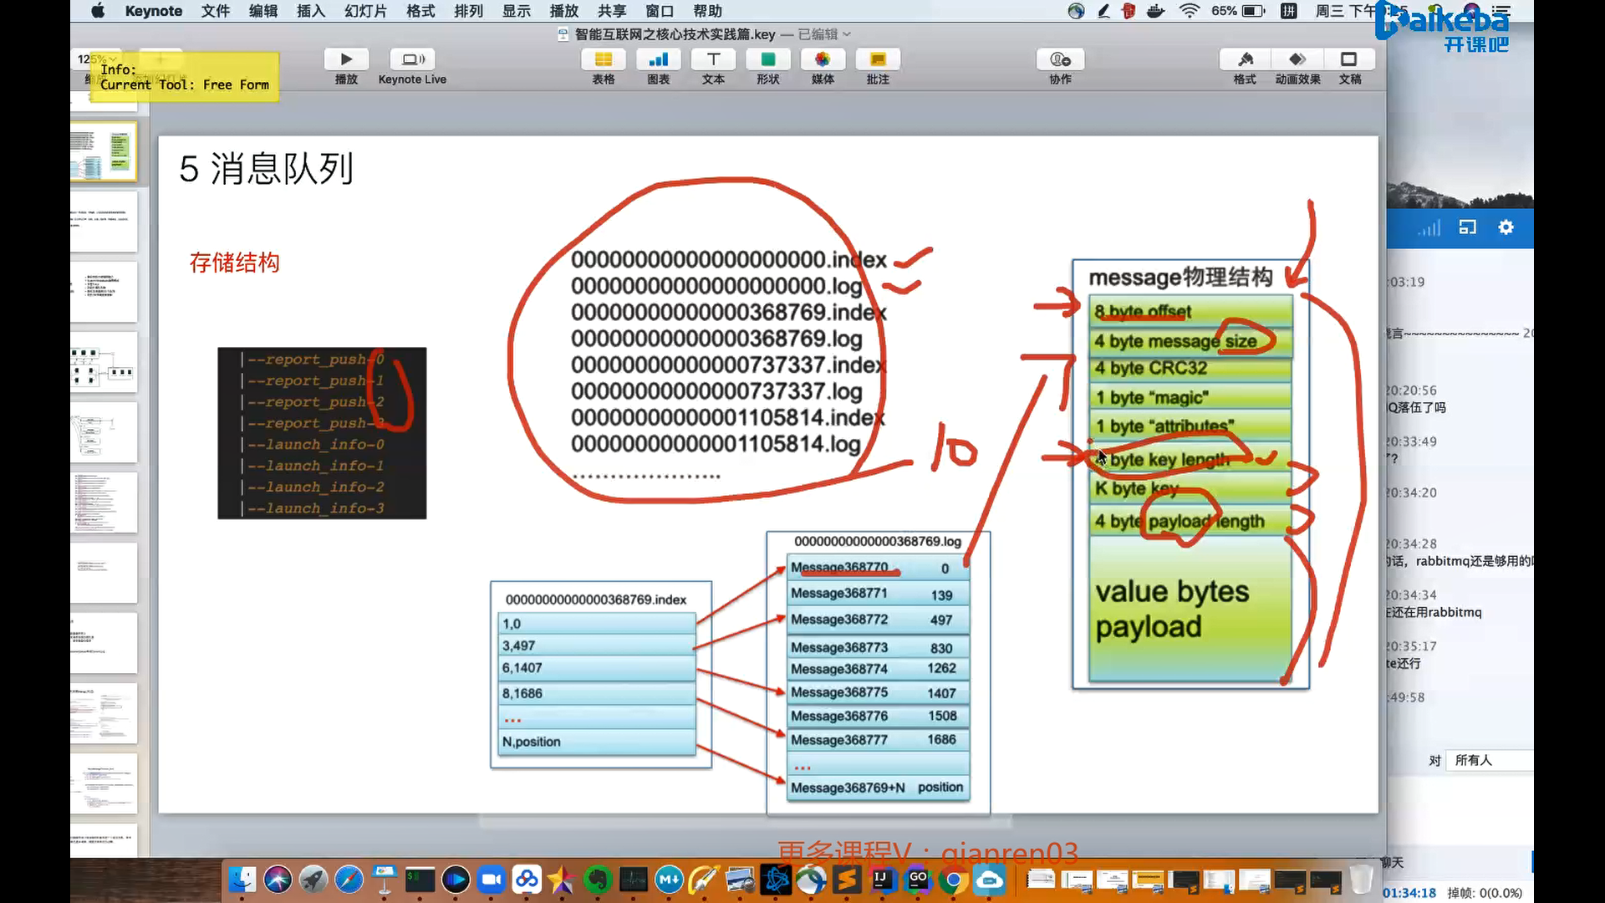
Task: Open Keynote Live from the toolbar
Action: [x=412, y=59]
